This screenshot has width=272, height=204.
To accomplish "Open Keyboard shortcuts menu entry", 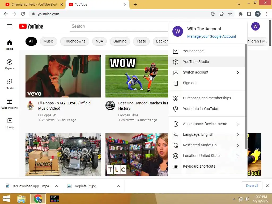I will (206, 166).
